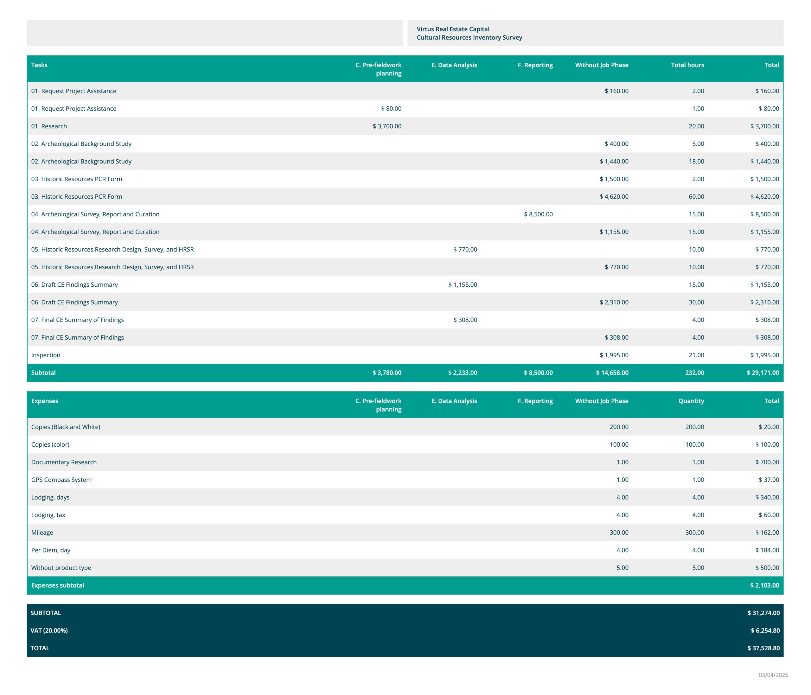Click the first C. Pre-fieldwork planning header

(378, 69)
